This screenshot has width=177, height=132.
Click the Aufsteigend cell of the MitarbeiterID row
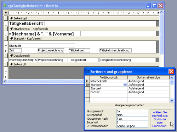[x=148, y=81]
